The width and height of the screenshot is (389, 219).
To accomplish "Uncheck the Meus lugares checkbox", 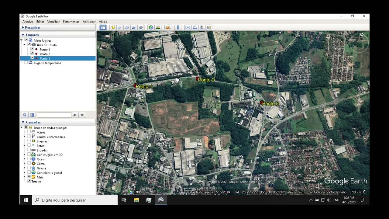I will (x=26, y=40).
